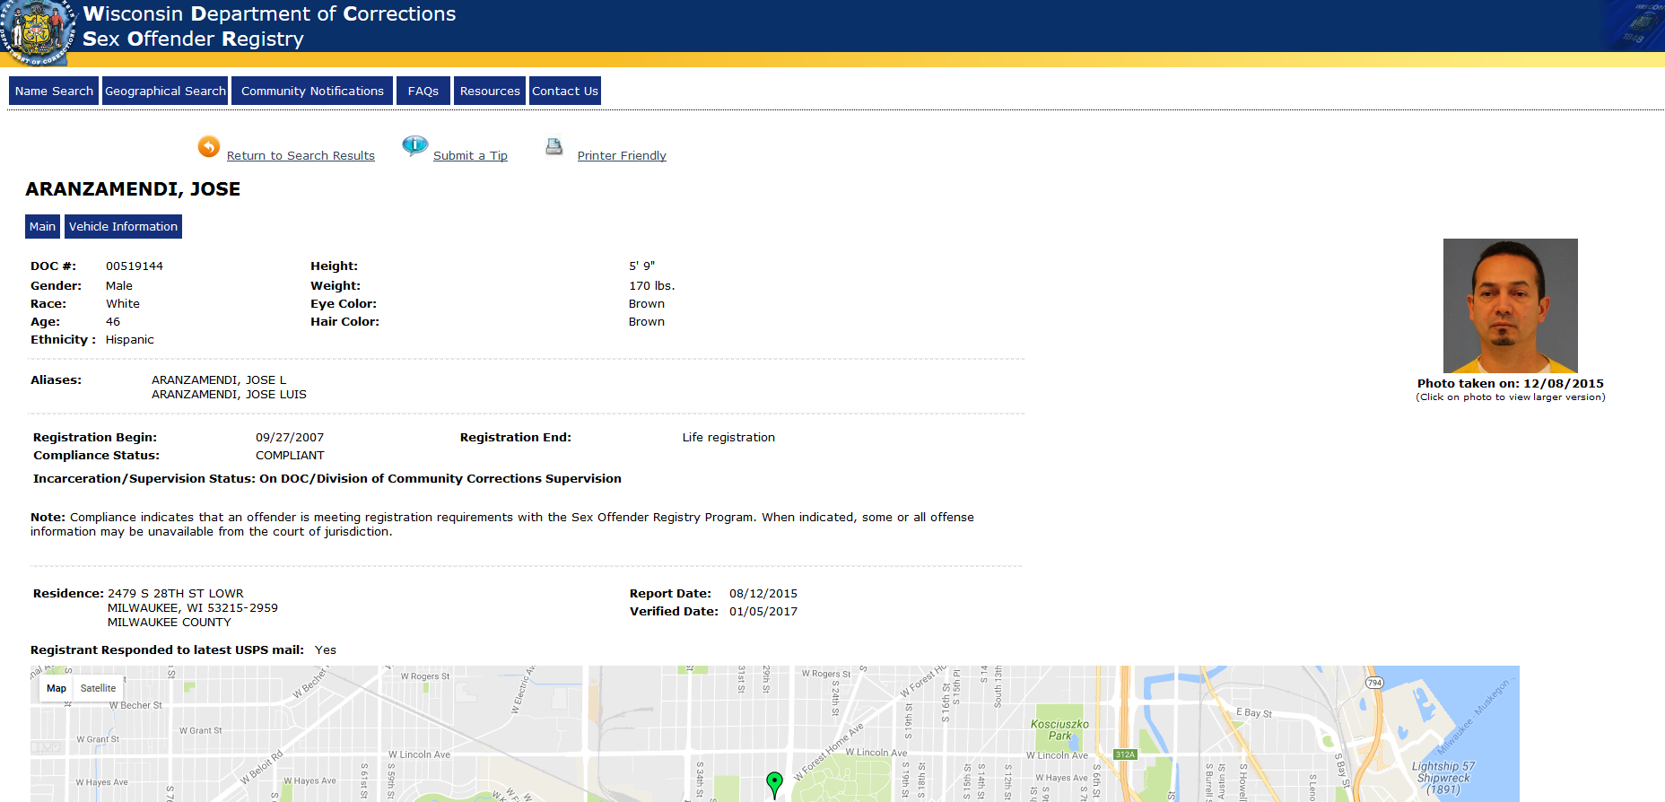Click the 794 highway shield on the map
The height and width of the screenshot is (802, 1665).
1374,683
